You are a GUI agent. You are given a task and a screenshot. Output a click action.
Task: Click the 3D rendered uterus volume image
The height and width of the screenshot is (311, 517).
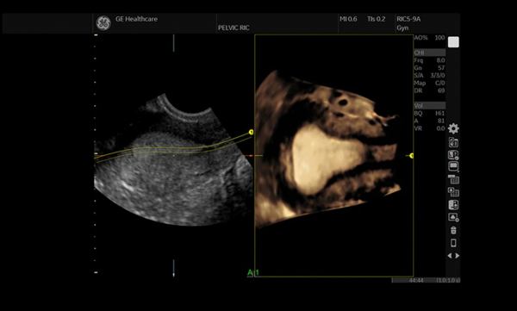(328, 148)
